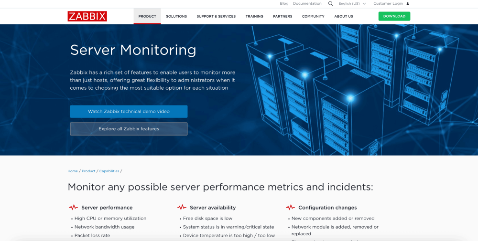478x241 pixels.
Task: Click the Server Monitoring heading
Action: (133, 50)
